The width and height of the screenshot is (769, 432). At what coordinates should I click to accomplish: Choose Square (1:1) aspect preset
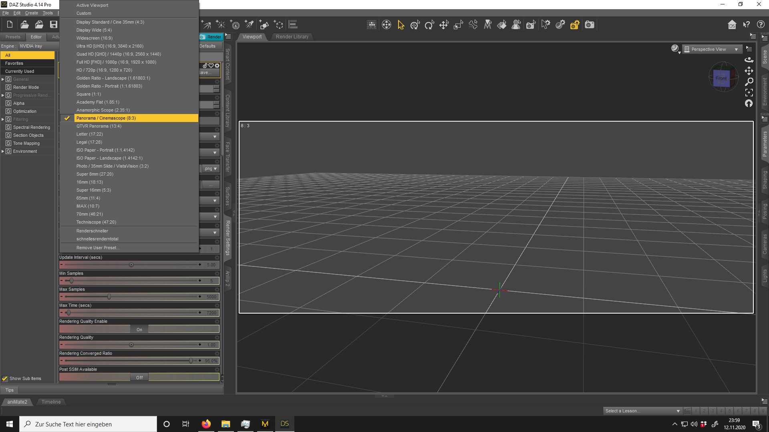point(89,94)
